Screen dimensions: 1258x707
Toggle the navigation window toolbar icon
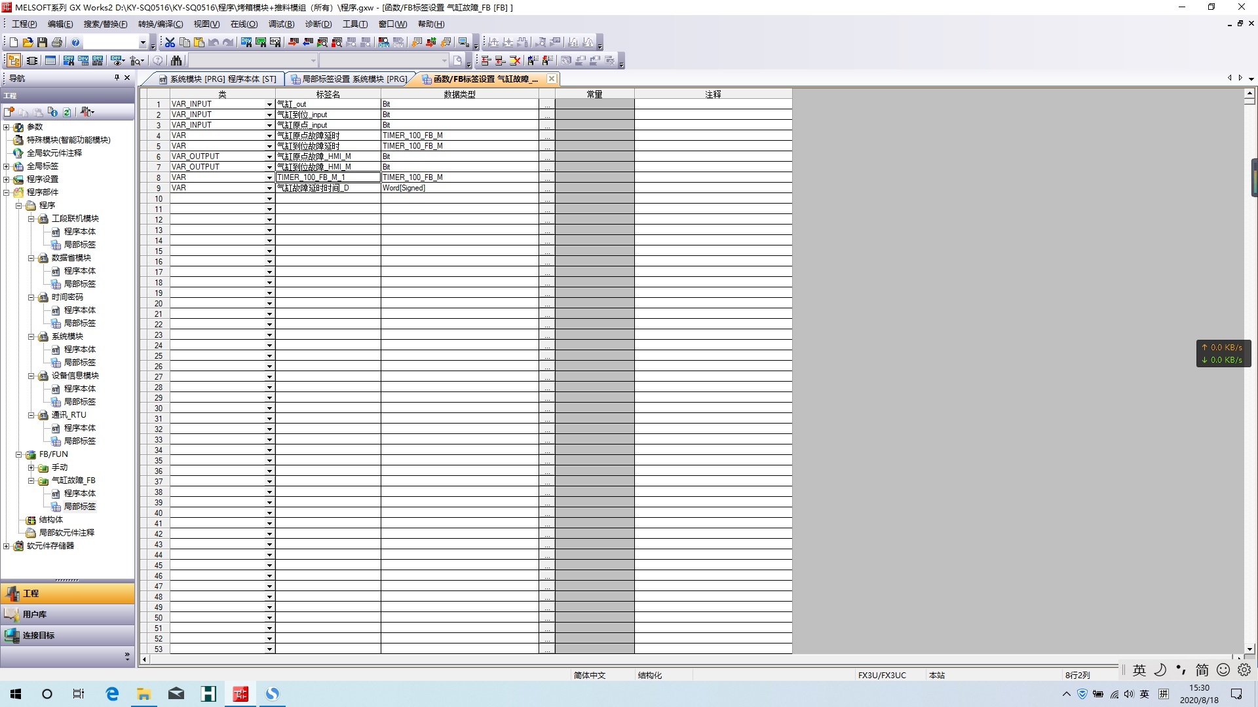click(14, 61)
